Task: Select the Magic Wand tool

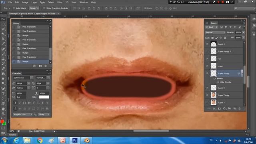Action: tap(3, 34)
